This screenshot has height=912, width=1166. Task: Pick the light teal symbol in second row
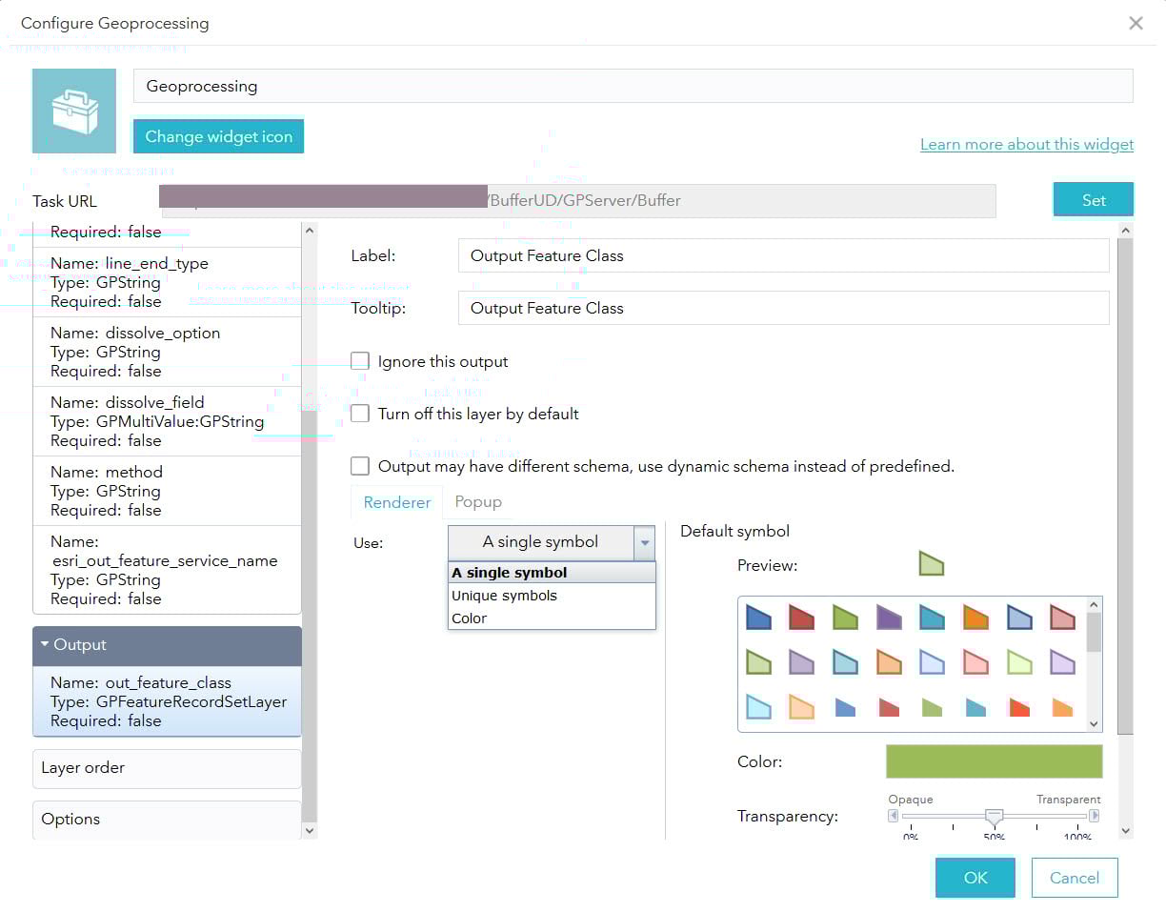coord(845,661)
